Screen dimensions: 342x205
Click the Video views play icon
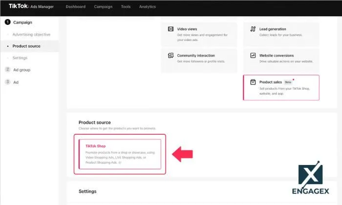[171, 29]
